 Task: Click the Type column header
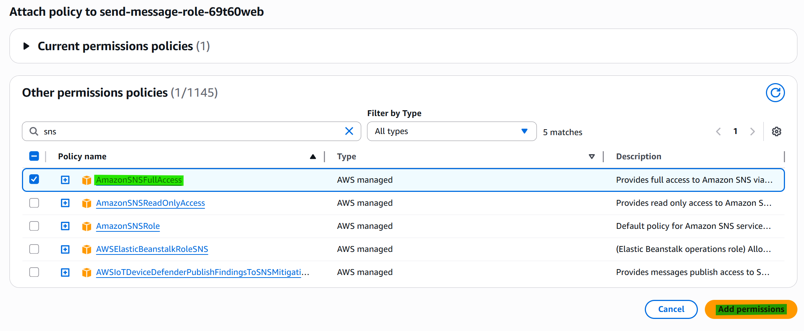click(x=346, y=156)
